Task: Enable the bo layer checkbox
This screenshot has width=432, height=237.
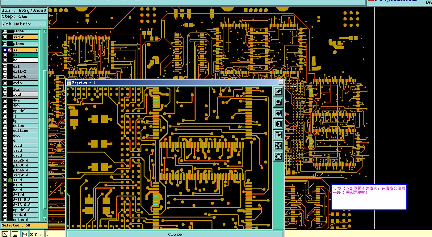Action: [5, 60]
